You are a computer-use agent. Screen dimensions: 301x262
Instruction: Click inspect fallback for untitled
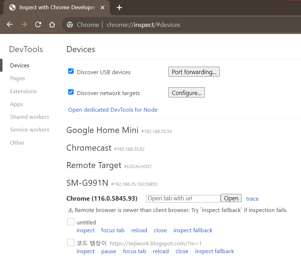[x=193, y=230]
